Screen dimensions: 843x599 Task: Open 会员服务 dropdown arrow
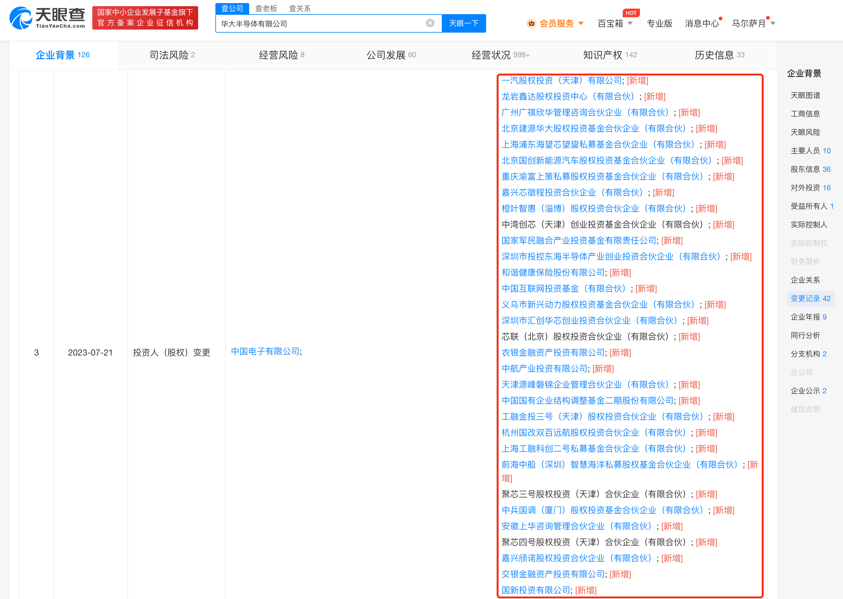581,24
